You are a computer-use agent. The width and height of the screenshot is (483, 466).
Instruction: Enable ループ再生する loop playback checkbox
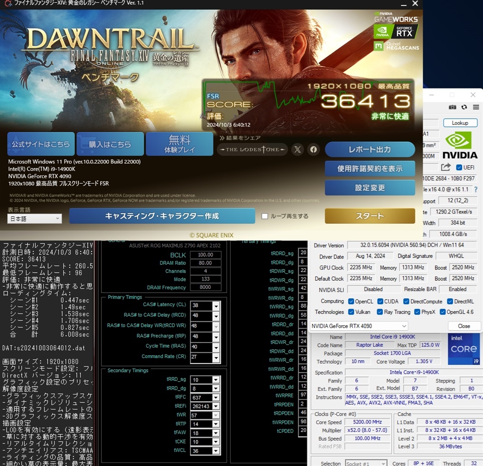(265, 216)
